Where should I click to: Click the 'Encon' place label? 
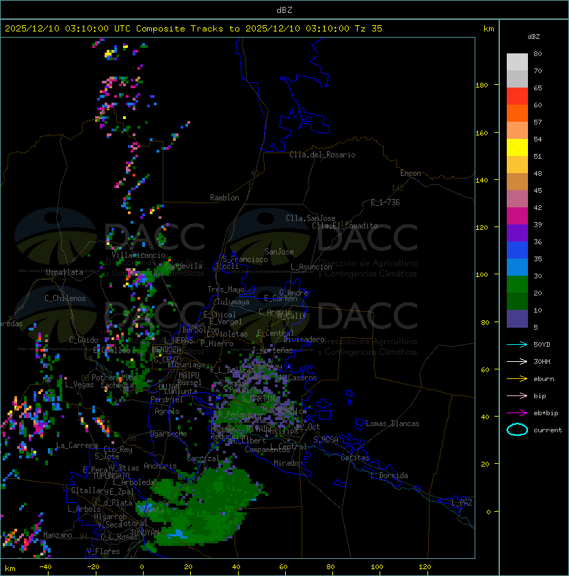410,173
